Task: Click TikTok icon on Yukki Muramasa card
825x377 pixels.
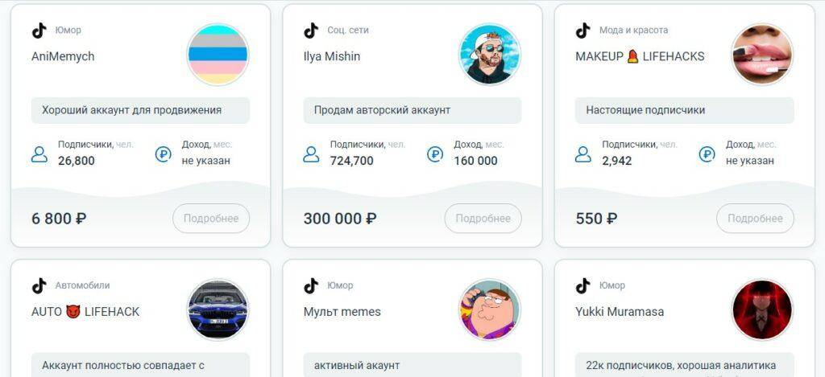Action: tap(583, 285)
